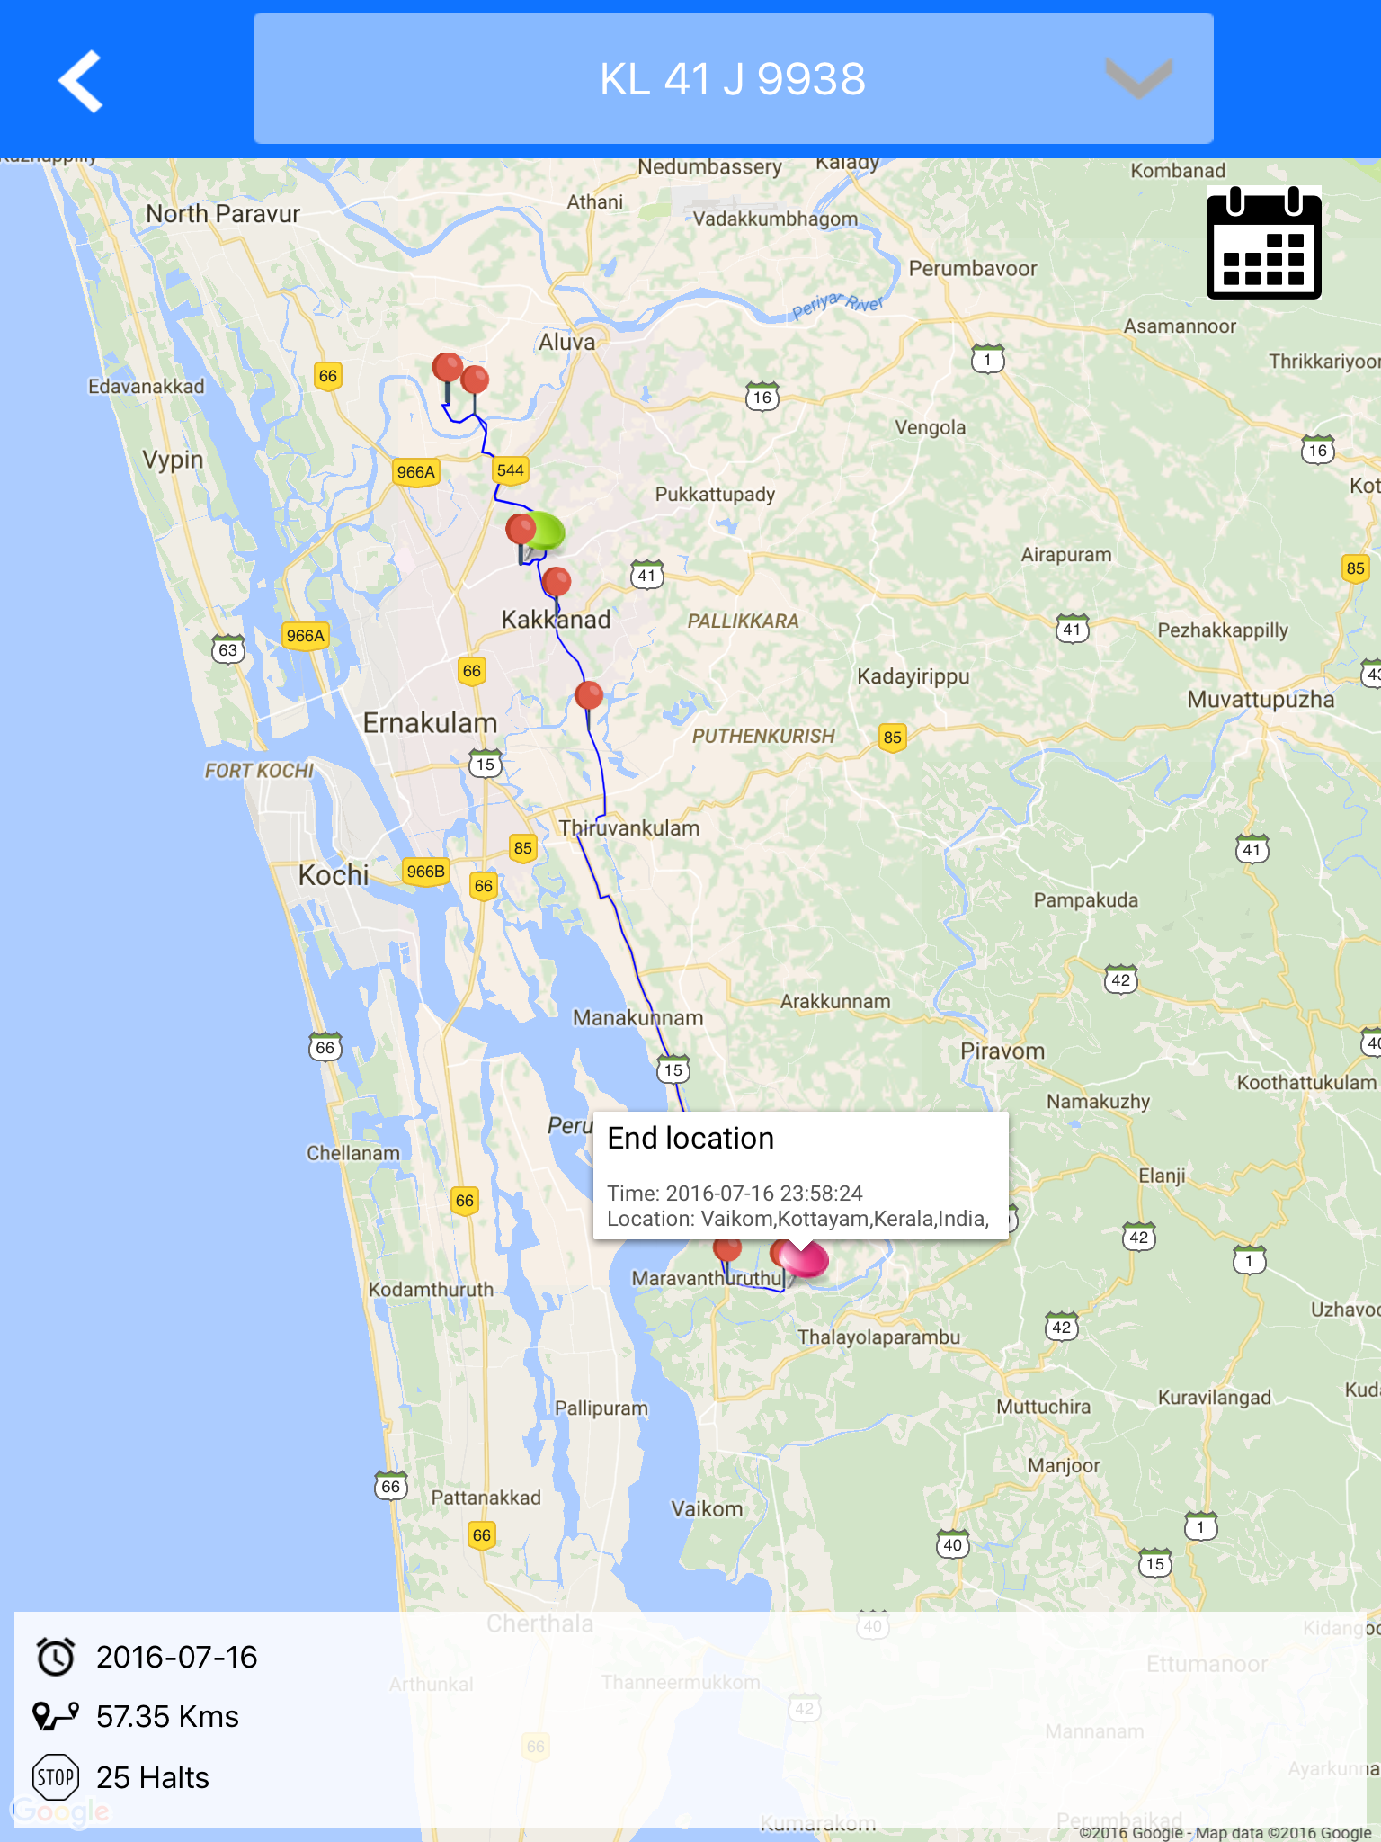This screenshot has width=1381, height=1842.
Task: Click the Thalayolaparambu map label
Action: pos(879,1337)
